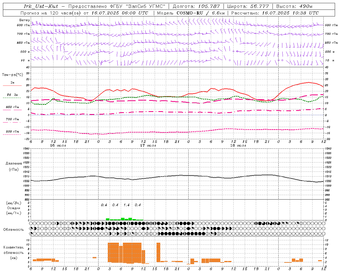
Task: Select the Высота: 490м label
Action: pos(294,6)
